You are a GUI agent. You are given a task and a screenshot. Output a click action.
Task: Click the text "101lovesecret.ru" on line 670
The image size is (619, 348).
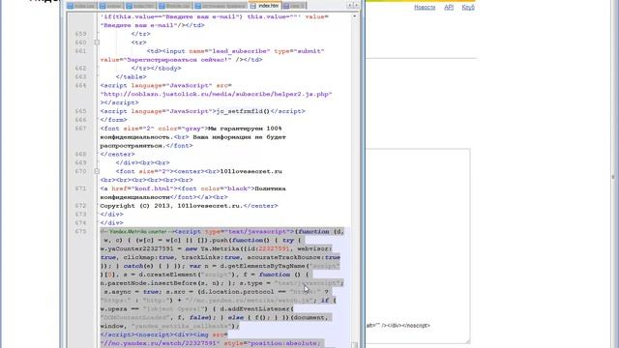[x=251, y=172]
